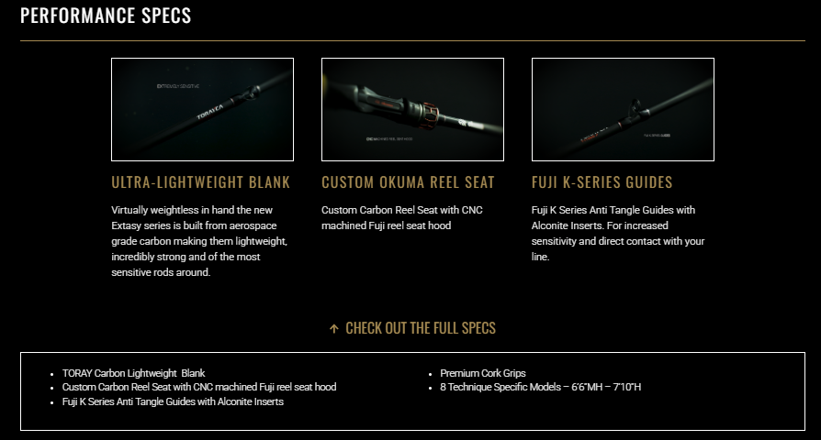821x440 pixels.
Task: Click the Fuji K Series anti tangle description
Action: (x=618, y=233)
